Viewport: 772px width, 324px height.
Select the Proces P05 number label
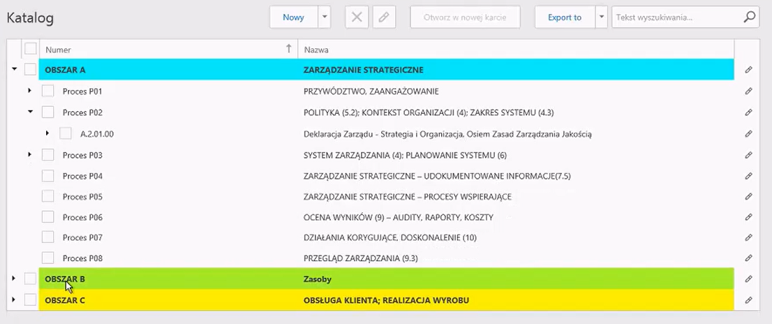point(82,196)
